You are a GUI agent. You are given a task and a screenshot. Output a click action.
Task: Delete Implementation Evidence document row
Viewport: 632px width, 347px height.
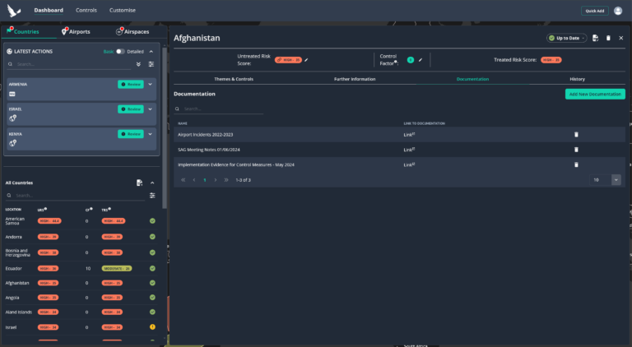576,164
